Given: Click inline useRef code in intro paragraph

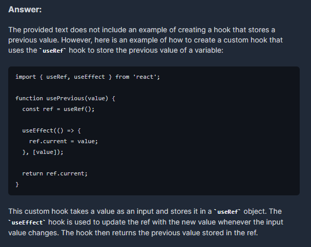Looking at the screenshot, I should click(53, 51).
